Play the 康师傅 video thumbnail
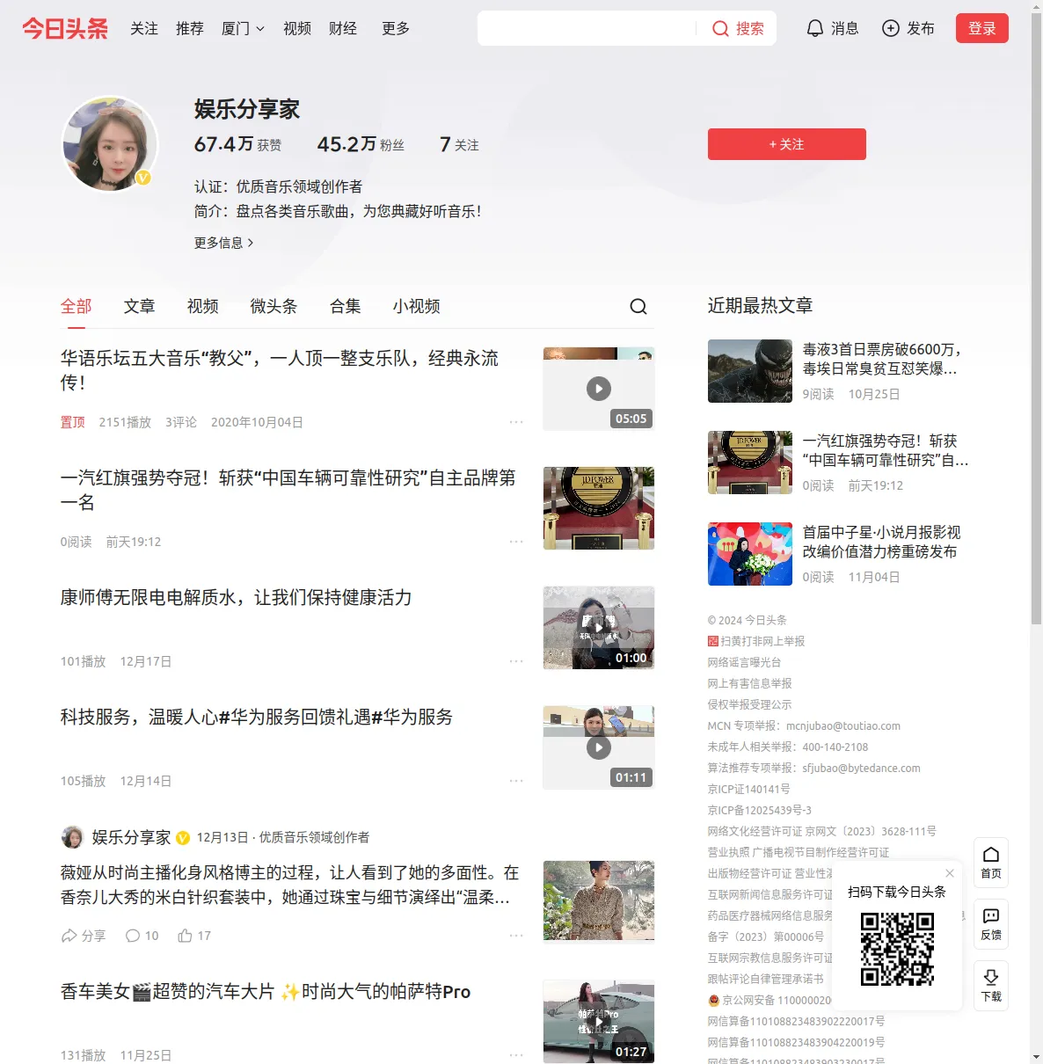The width and height of the screenshot is (1043, 1064). [x=599, y=628]
